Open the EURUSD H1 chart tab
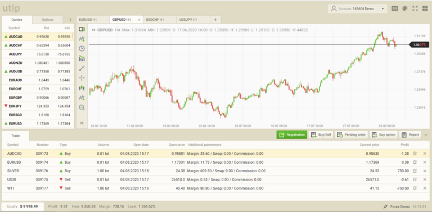The width and height of the screenshot is (432, 212). 93,20
